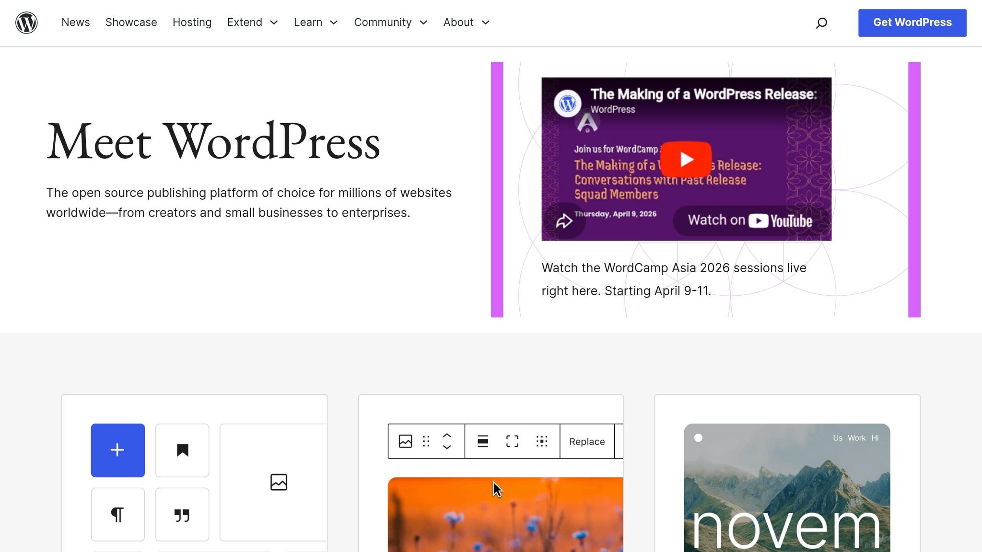The image size is (982, 552).
Task: Play the YouTube video with the red button
Action: pos(686,159)
